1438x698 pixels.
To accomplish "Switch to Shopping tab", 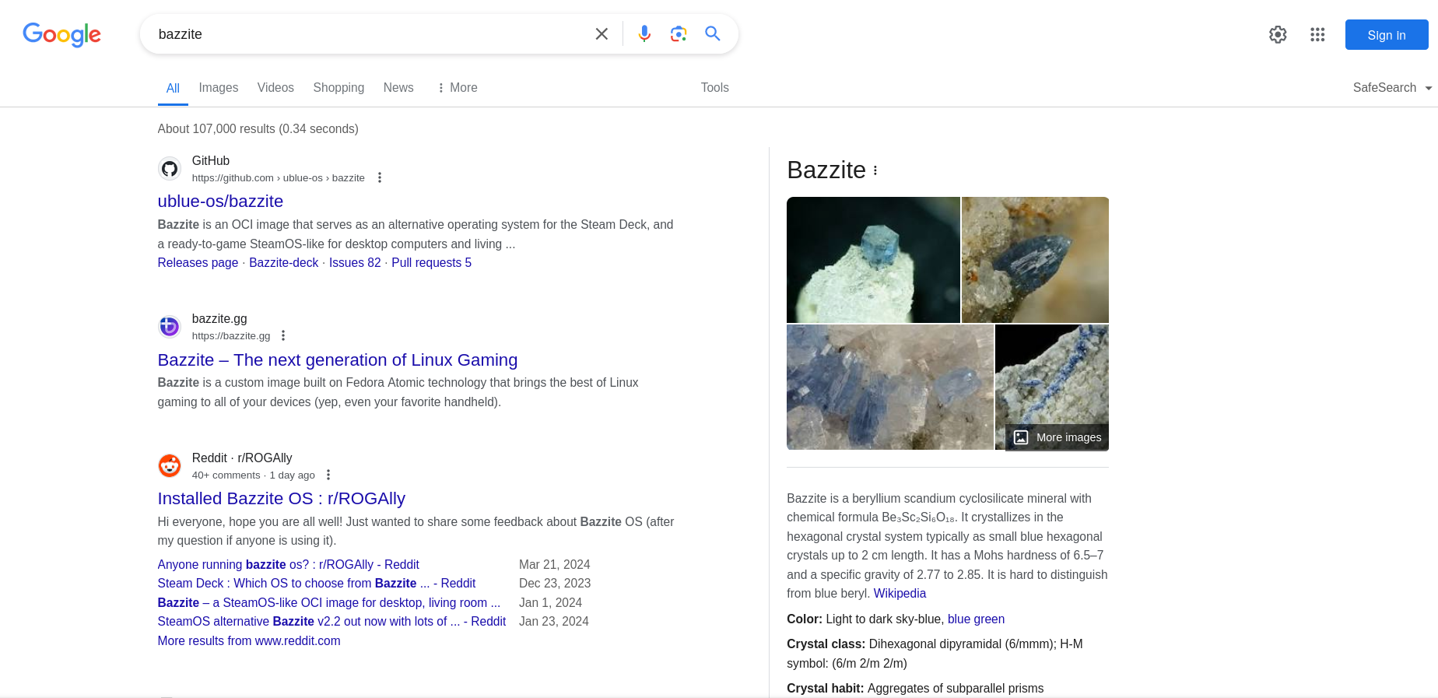I will [338, 88].
